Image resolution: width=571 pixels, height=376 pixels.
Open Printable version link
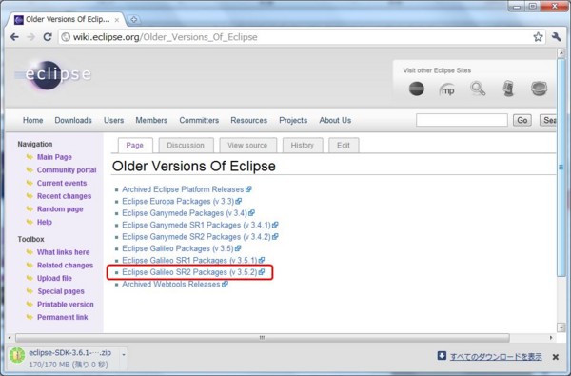pos(65,305)
